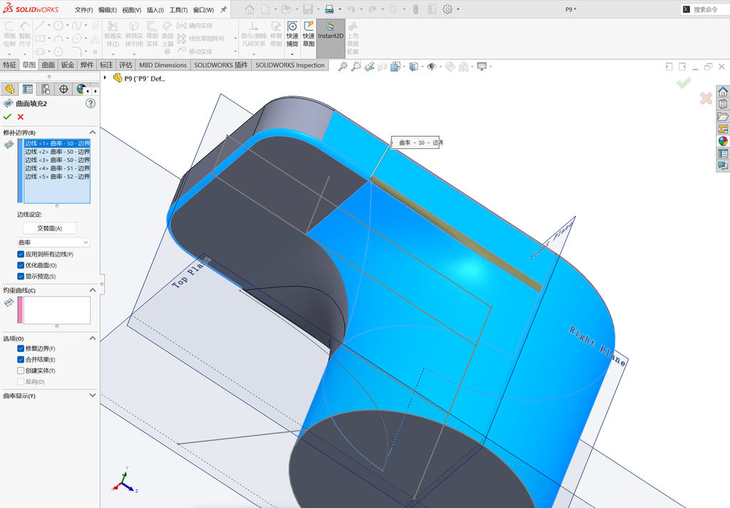
Task: Open Custom Properties list icon in task pane
Action: coord(723,153)
